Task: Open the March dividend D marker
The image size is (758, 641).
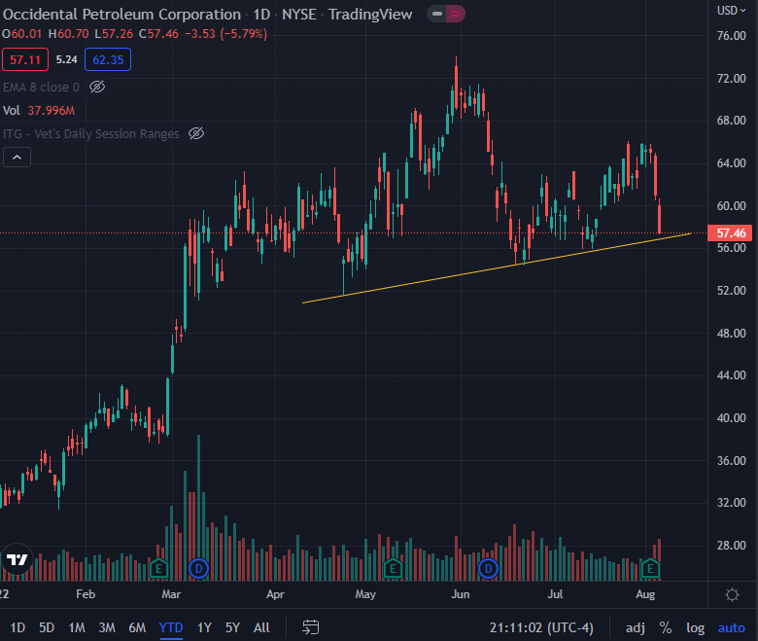Action: (x=198, y=568)
